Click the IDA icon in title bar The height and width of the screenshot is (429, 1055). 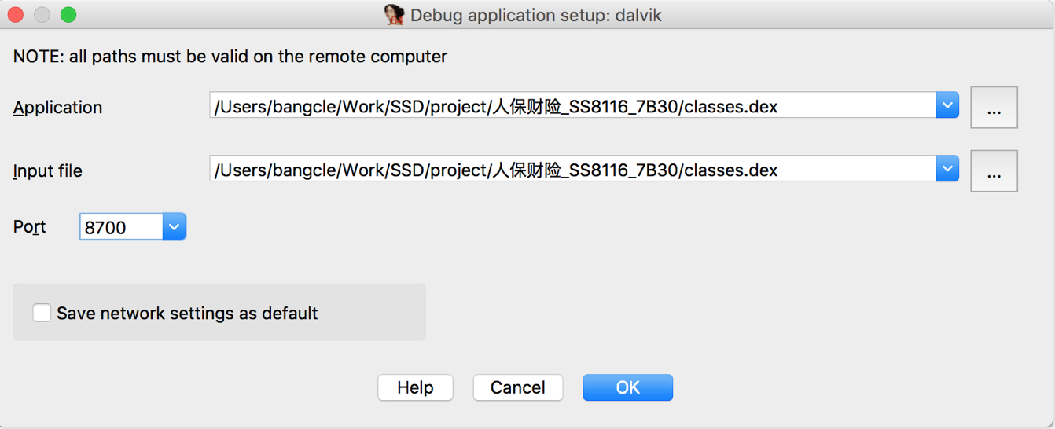point(394,14)
